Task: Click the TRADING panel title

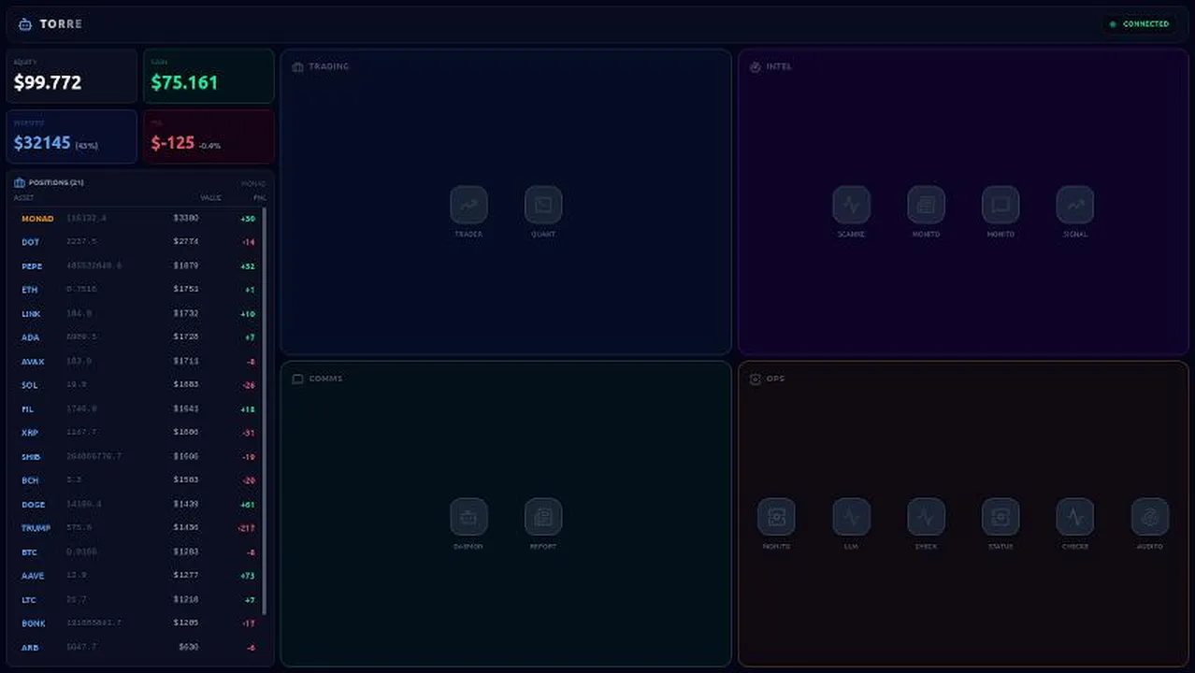Action: click(x=329, y=66)
